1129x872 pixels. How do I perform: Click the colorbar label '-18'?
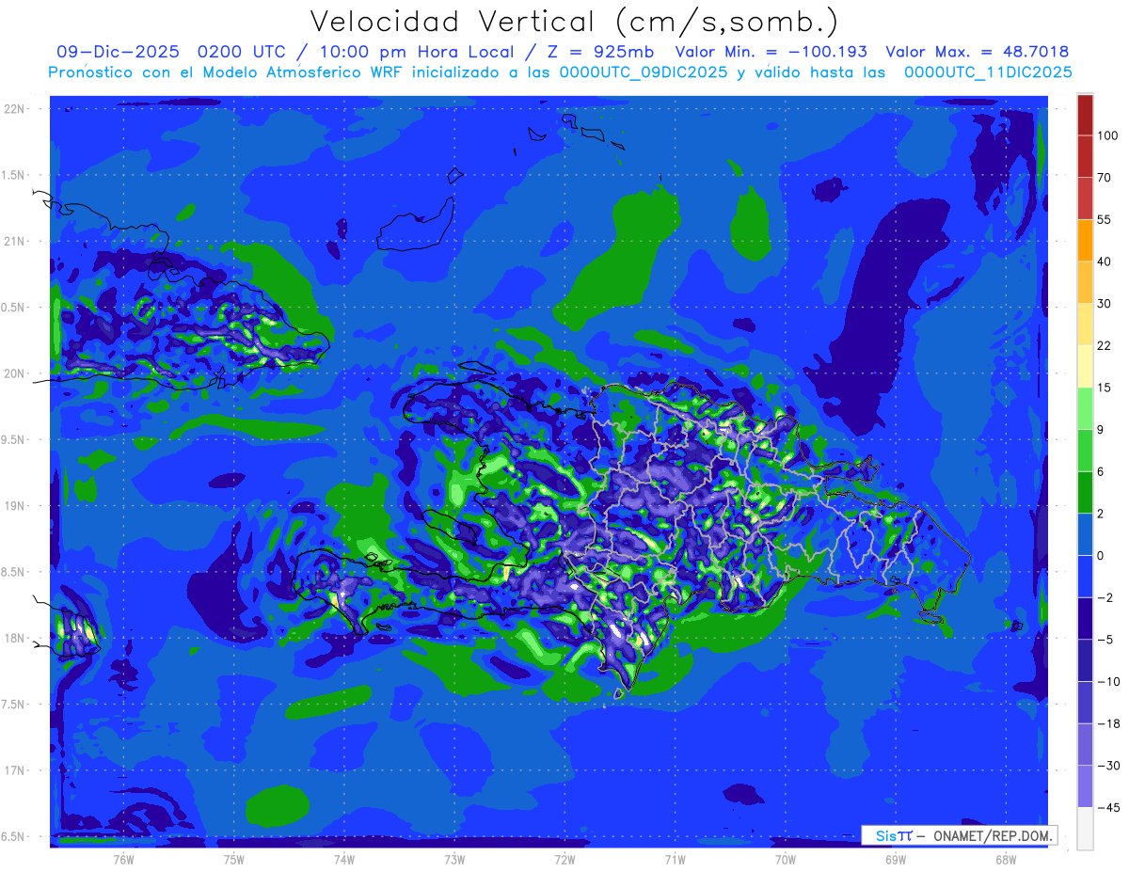tap(1107, 723)
